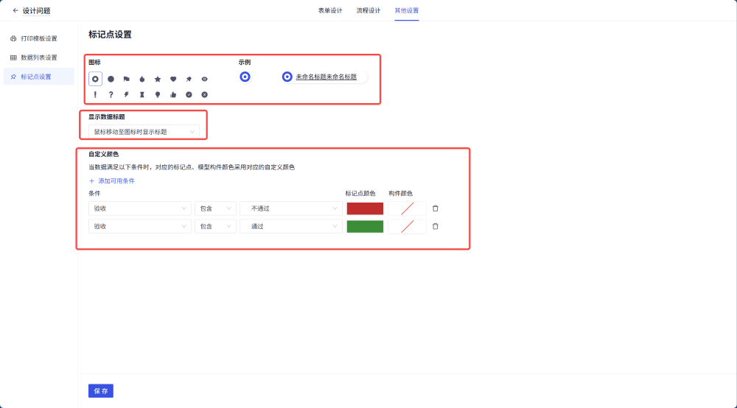Select the eye marker icon
This screenshot has height=408, width=737.
pos(205,79)
